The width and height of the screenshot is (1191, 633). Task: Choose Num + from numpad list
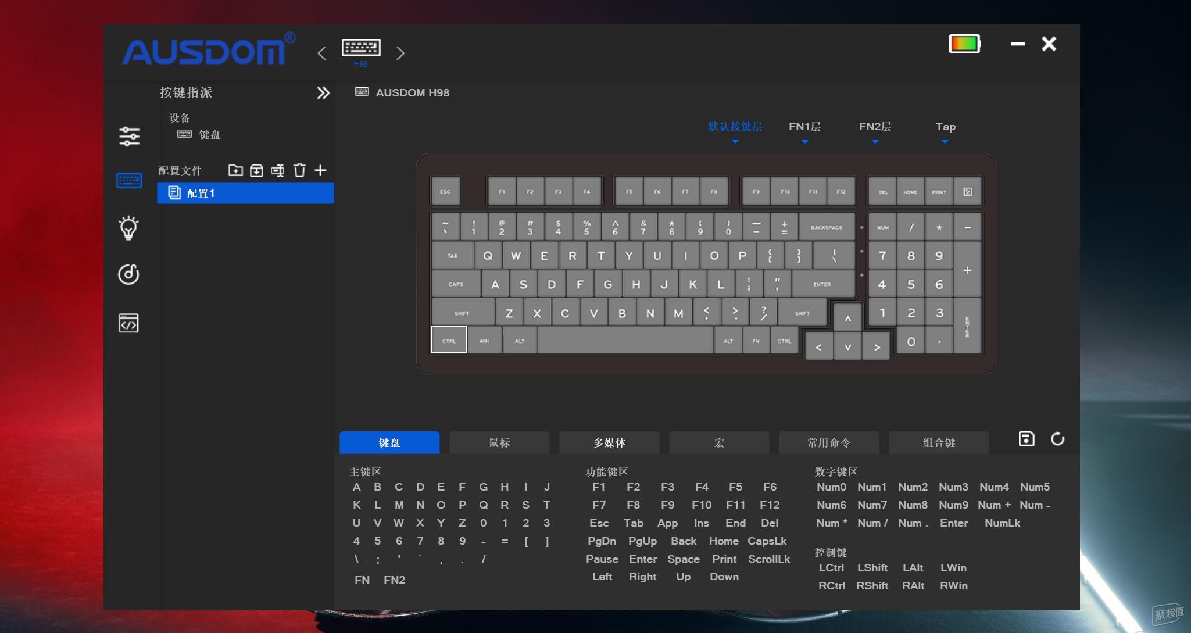coord(994,505)
